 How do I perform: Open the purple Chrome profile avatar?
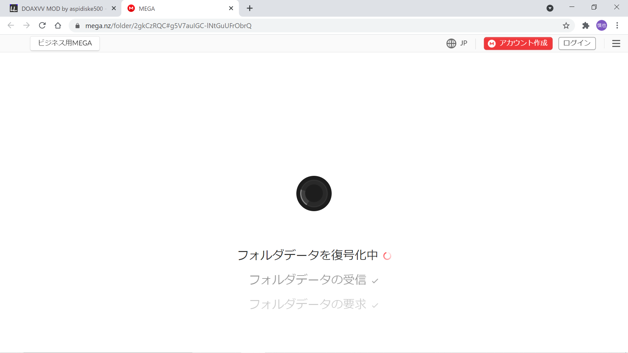pos(602,25)
